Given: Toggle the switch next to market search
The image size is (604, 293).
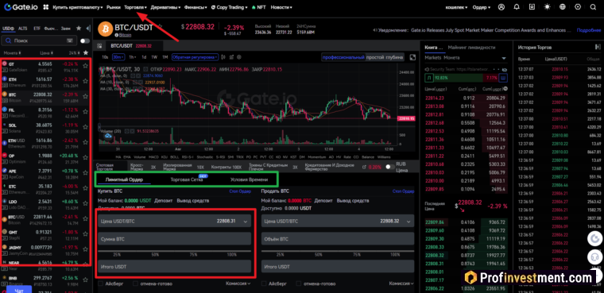Looking at the screenshot, I should (x=85, y=40).
